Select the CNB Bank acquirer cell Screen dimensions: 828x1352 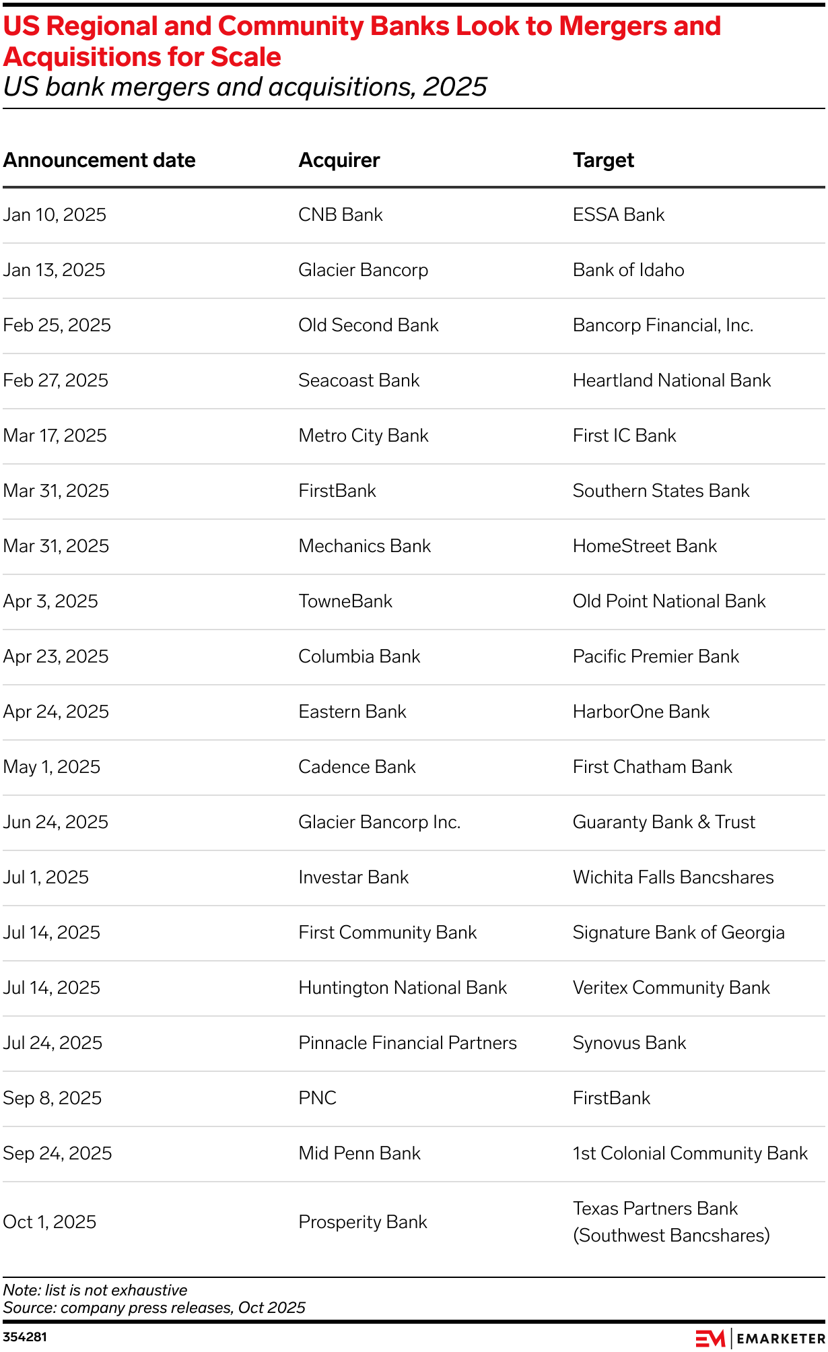coord(341,215)
